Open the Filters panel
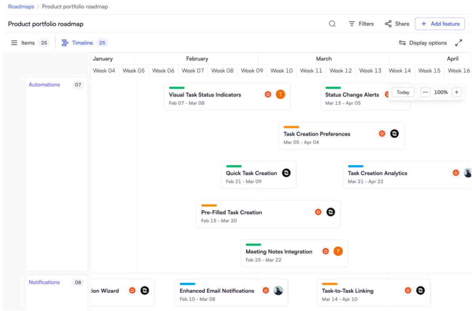The height and width of the screenshot is (311, 472). [x=361, y=24]
